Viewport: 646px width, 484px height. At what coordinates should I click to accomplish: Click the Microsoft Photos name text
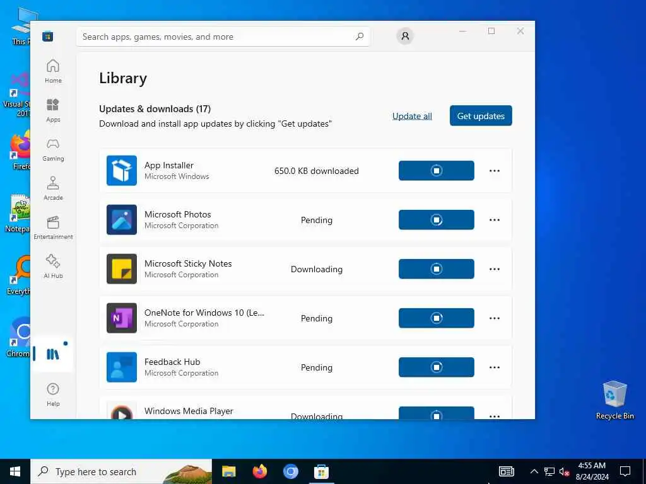click(177, 214)
